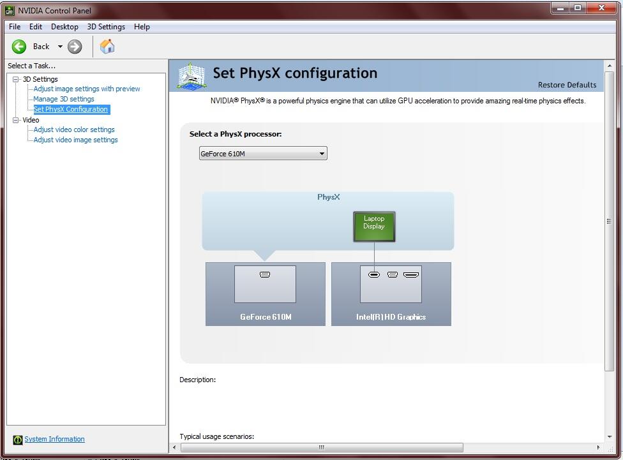Click Restore Defaults
This screenshot has height=460, width=623.
(567, 85)
